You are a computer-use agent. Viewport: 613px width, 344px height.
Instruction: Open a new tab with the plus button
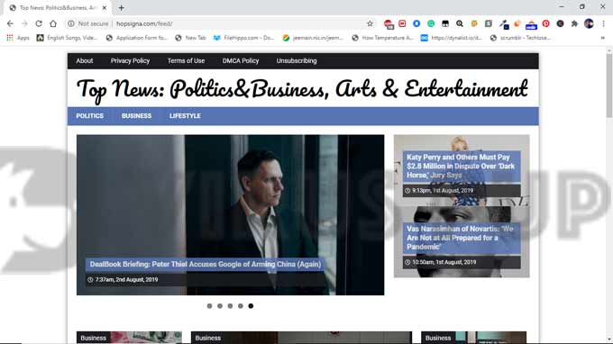click(x=121, y=8)
